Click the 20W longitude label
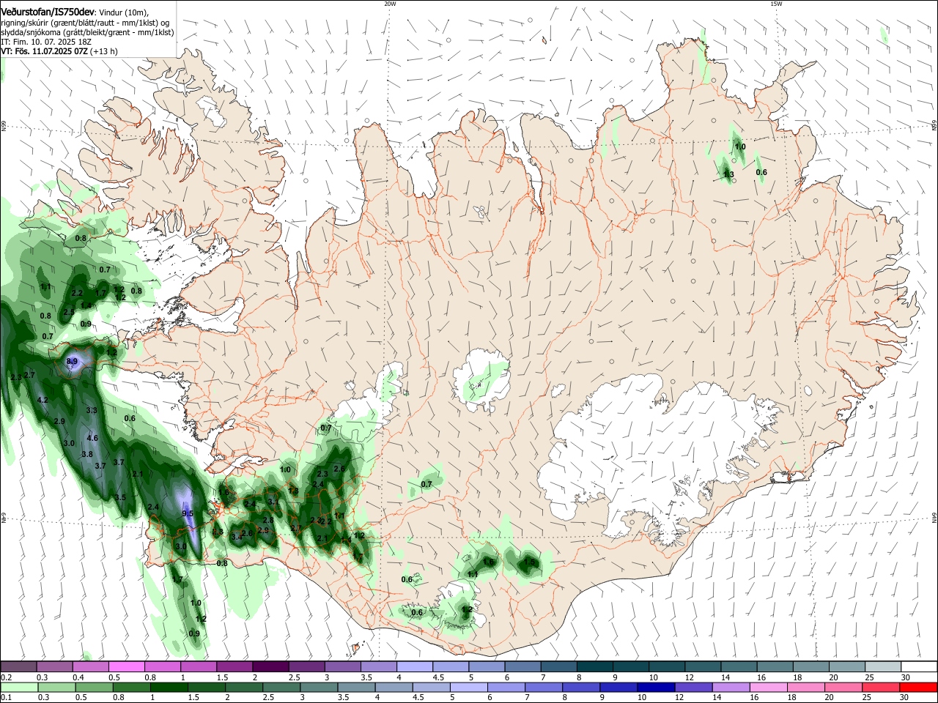938x703 pixels. [x=390, y=4]
